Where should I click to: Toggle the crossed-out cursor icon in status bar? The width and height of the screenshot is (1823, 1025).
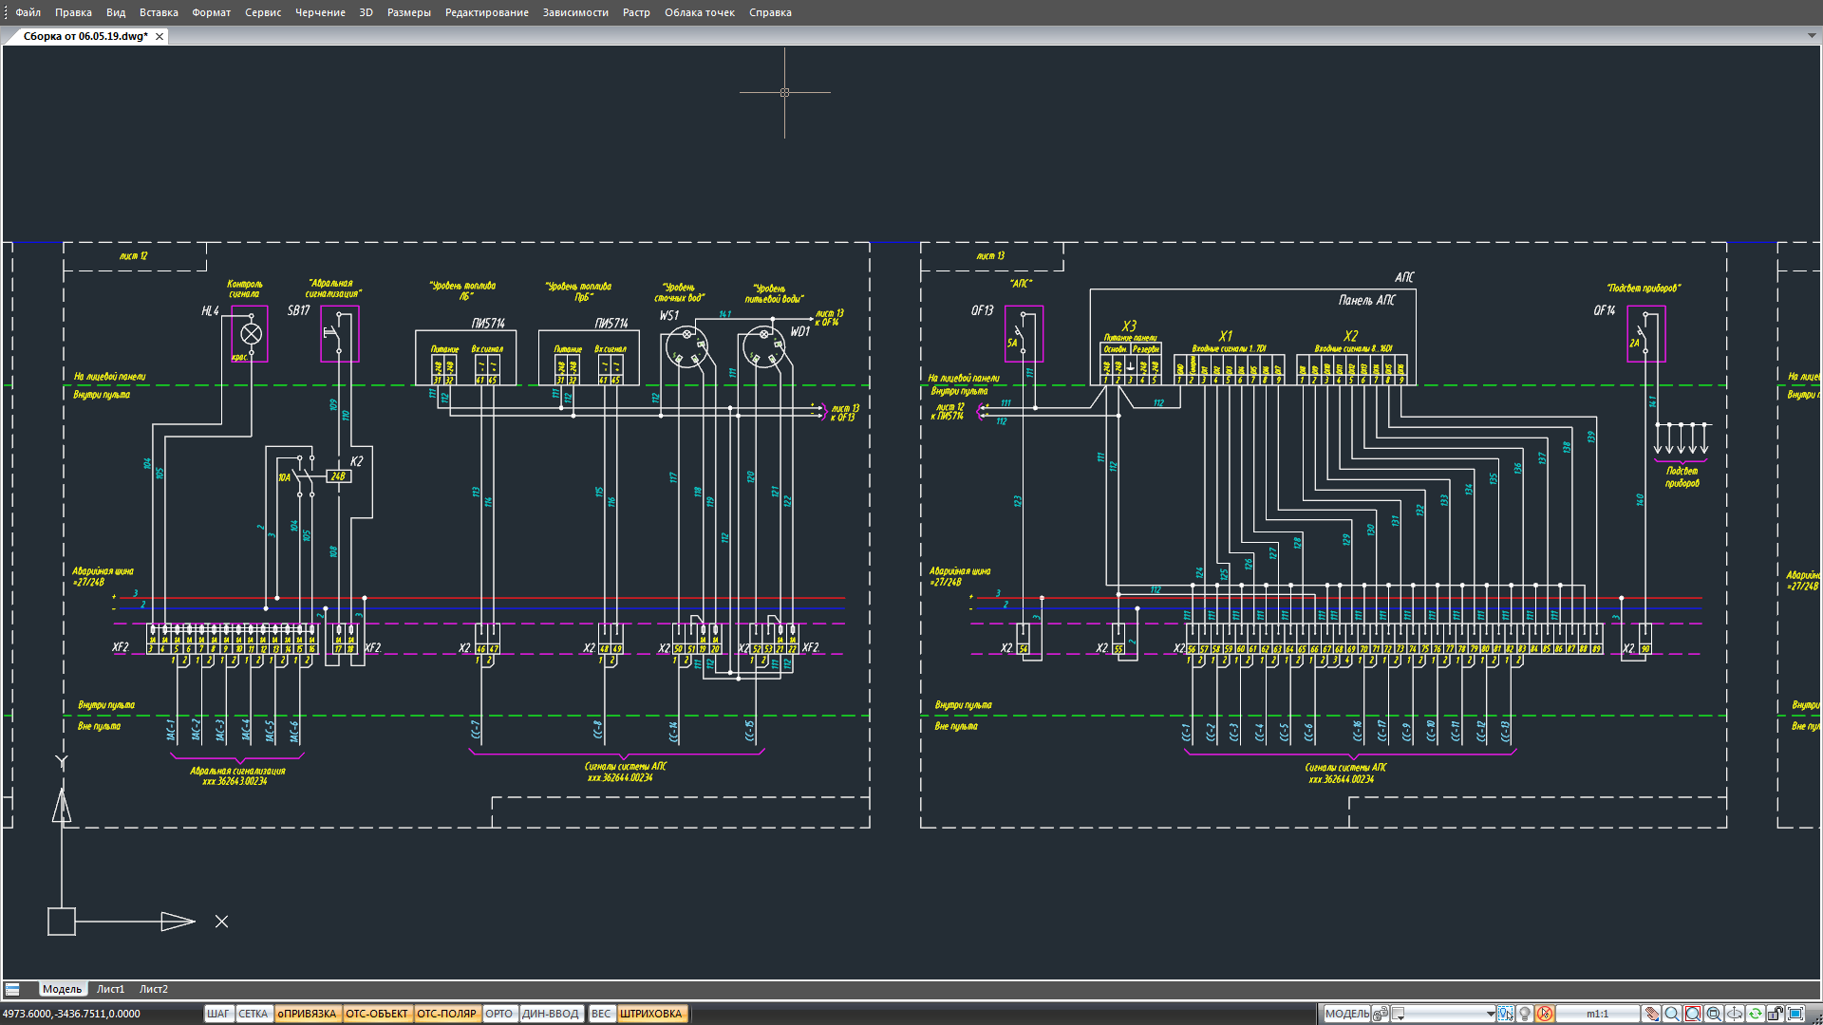(1545, 1014)
